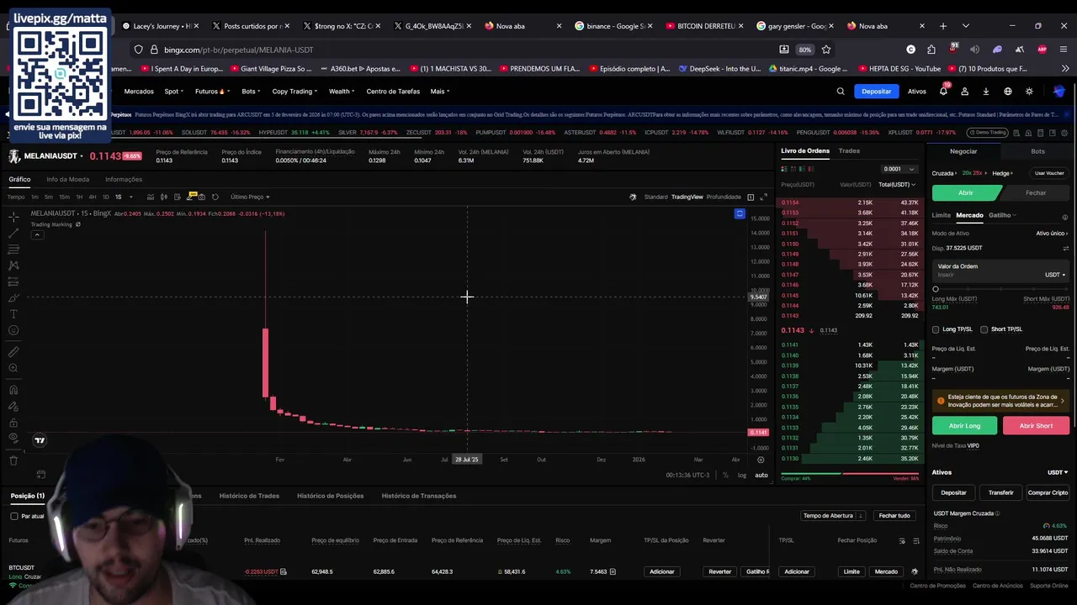Select the text drawing tool

pos(13,314)
